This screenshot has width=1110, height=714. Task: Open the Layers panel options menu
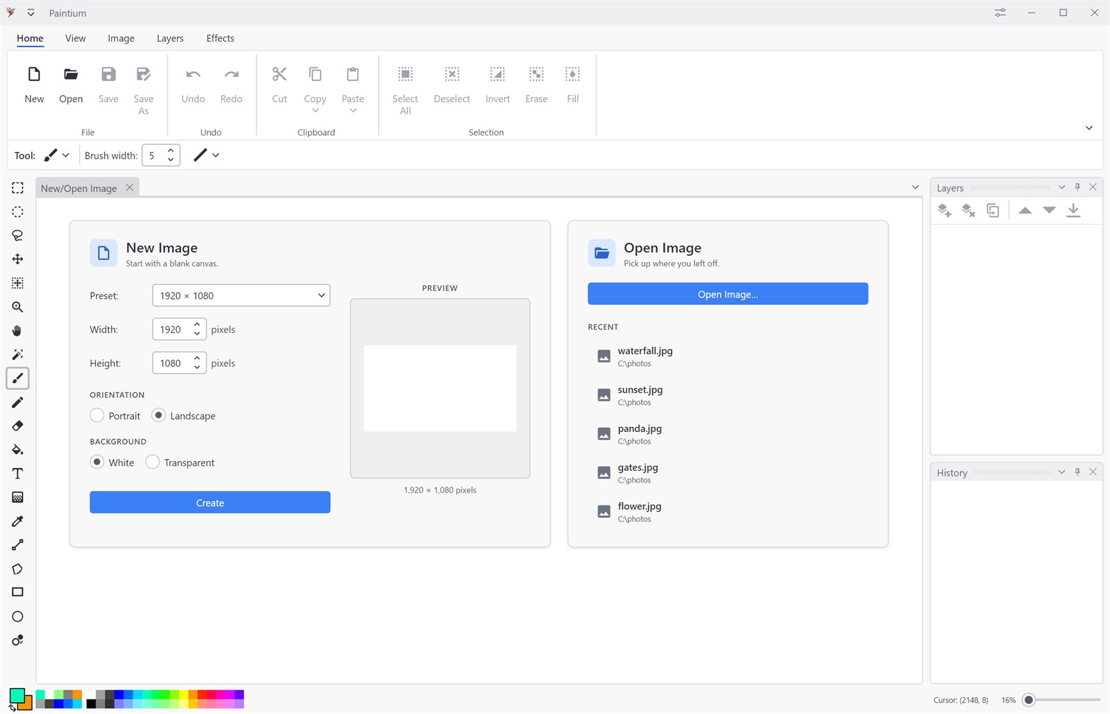pyautogui.click(x=1061, y=187)
